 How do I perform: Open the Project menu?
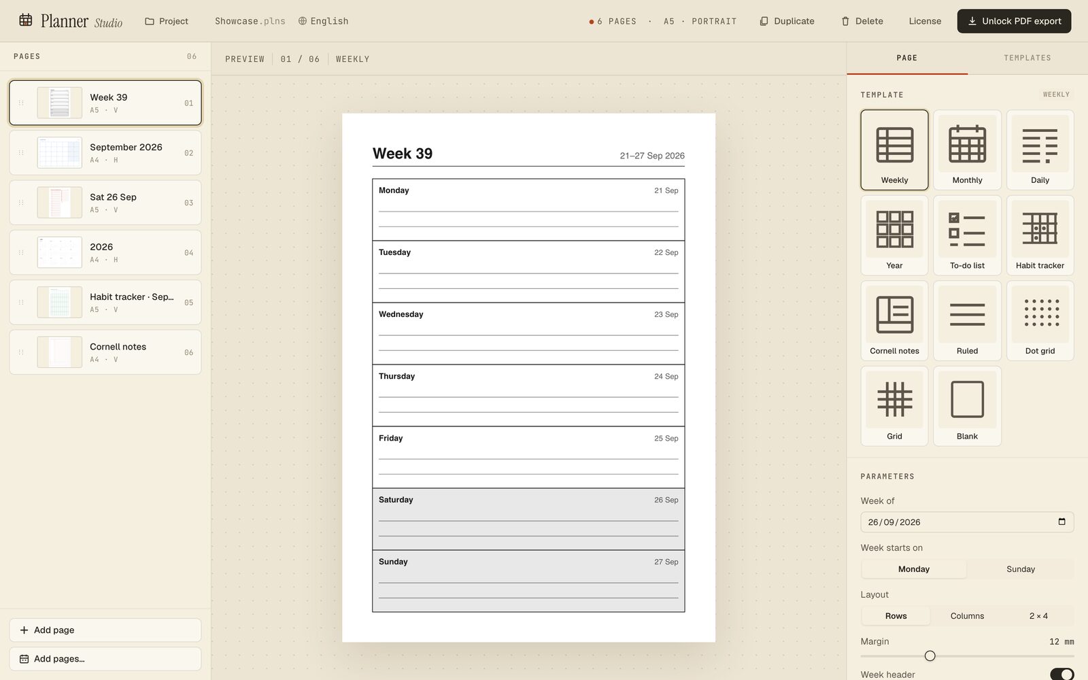click(167, 21)
